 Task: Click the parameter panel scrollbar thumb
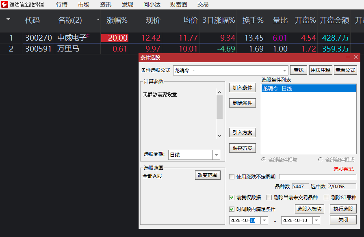click(220, 107)
